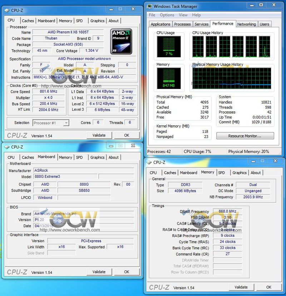Open the File menu in Task Manager
286x296 pixels.
tap(152, 15)
